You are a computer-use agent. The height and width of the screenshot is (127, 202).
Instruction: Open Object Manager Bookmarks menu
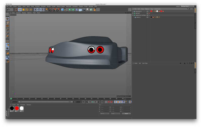click(x=157, y=9)
